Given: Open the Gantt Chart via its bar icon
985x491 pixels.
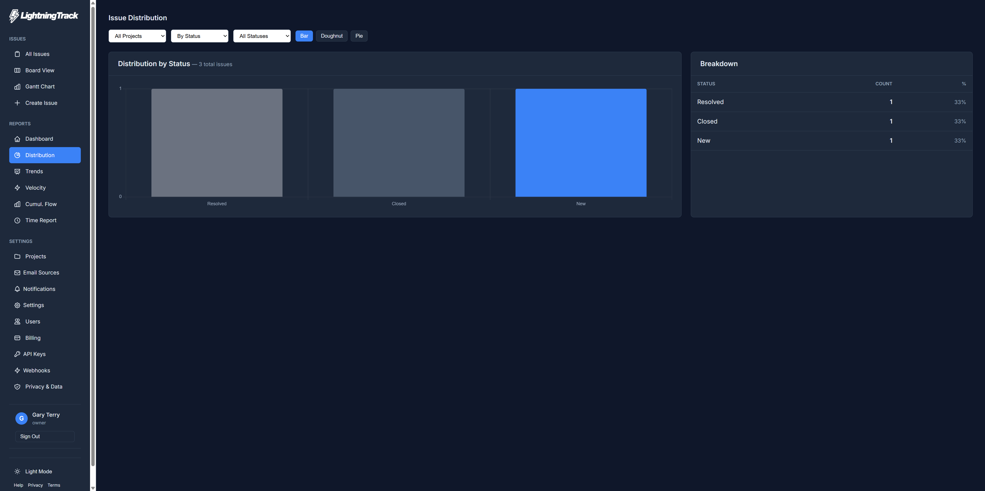Looking at the screenshot, I should click(x=18, y=86).
